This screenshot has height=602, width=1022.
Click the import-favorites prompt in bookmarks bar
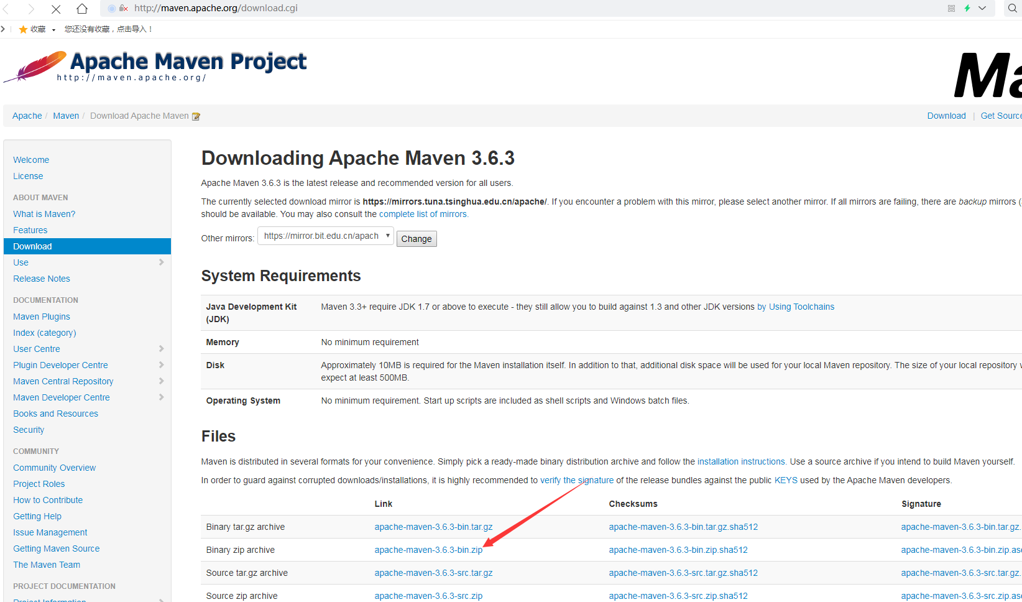pyautogui.click(x=109, y=29)
